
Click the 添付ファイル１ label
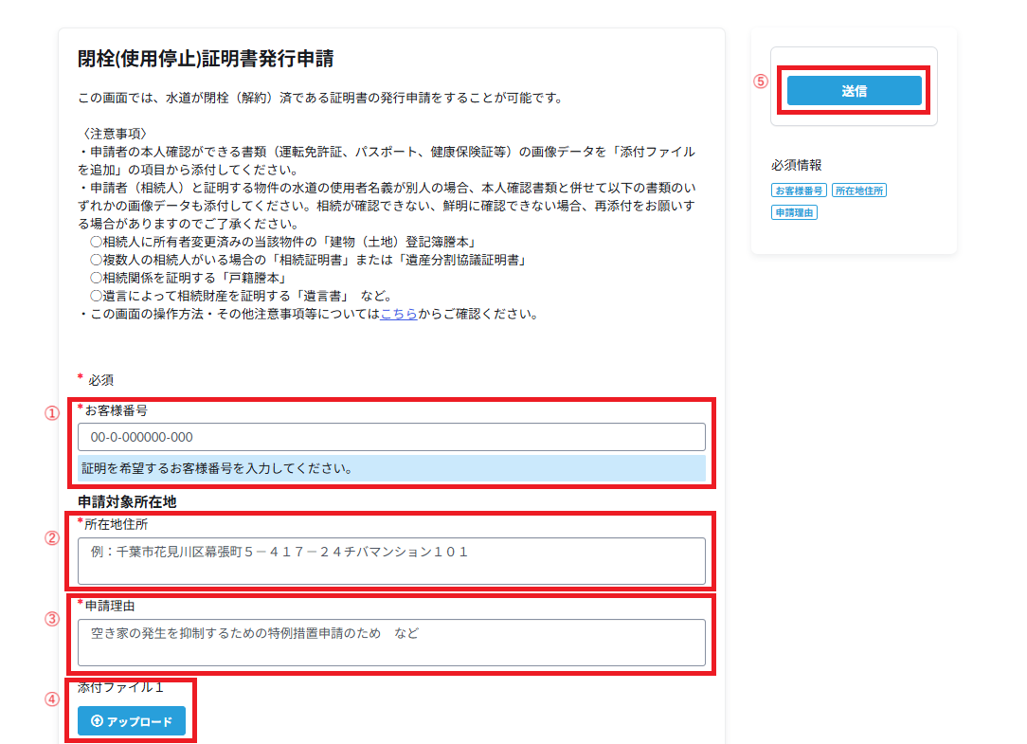[x=120, y=688]
